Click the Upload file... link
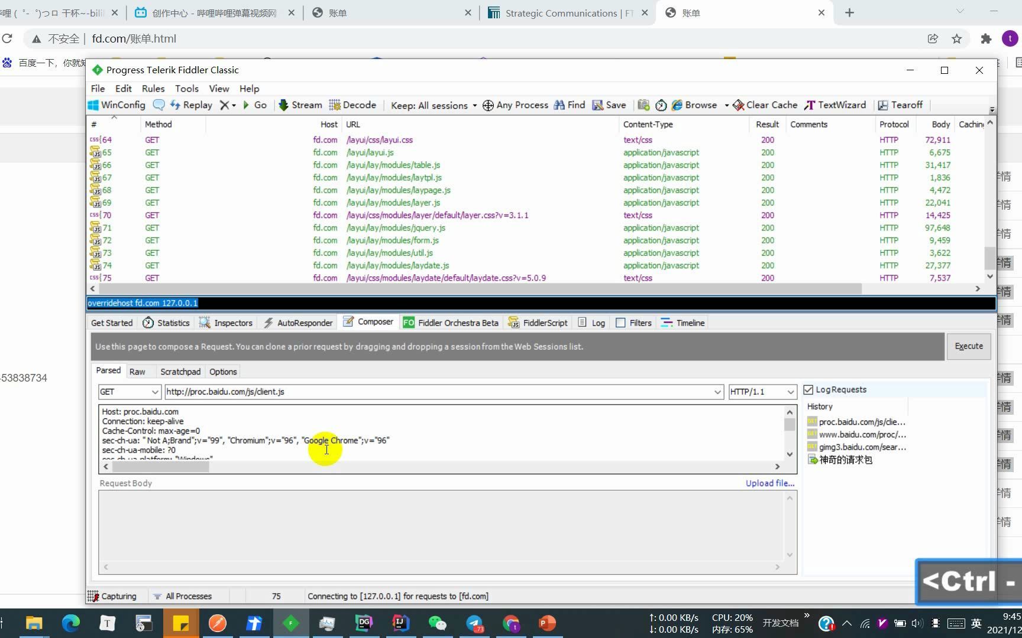This screenshot has width=1022, height=638. pyautogui.click(x=770, y=483)
